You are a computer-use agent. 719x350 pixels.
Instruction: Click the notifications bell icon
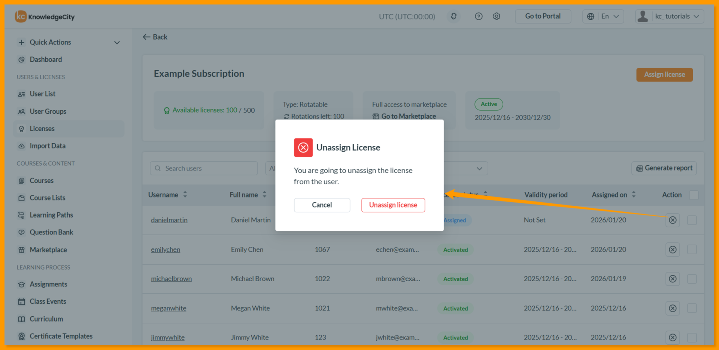[x=453, y=16]
